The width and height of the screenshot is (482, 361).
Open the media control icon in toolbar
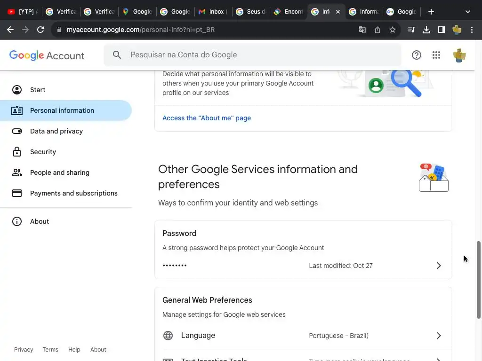411,30
